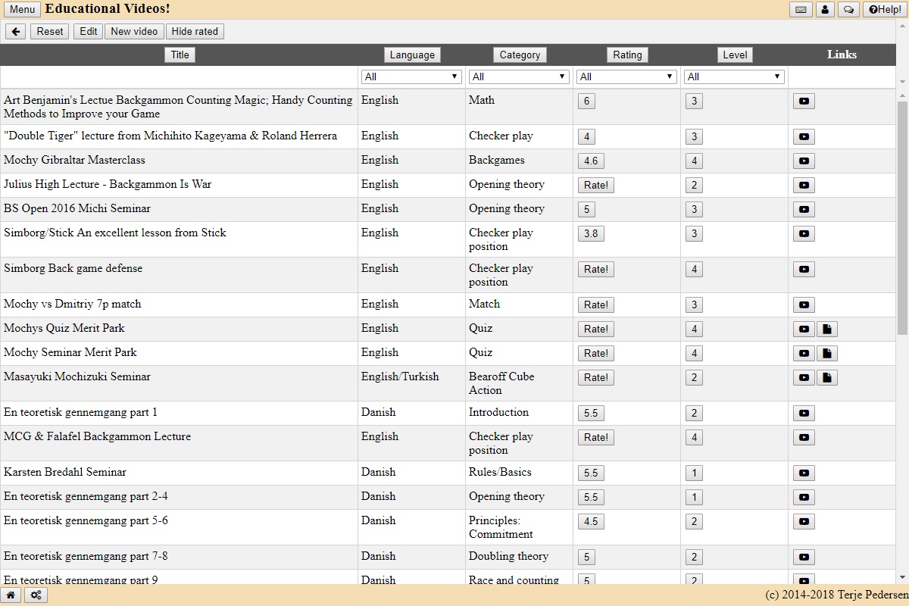Viewport: 909px width, 606px height.
Task: Sort by the Title column header
Action: (x=180, y=55)
